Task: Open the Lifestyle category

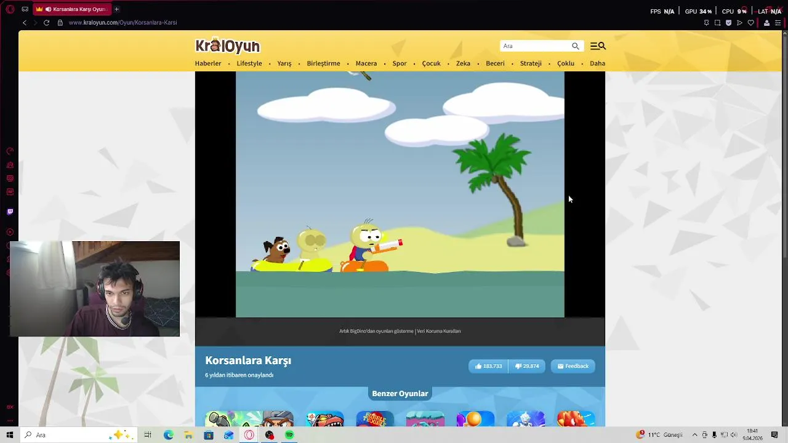Action: click(x=249, y=63)
